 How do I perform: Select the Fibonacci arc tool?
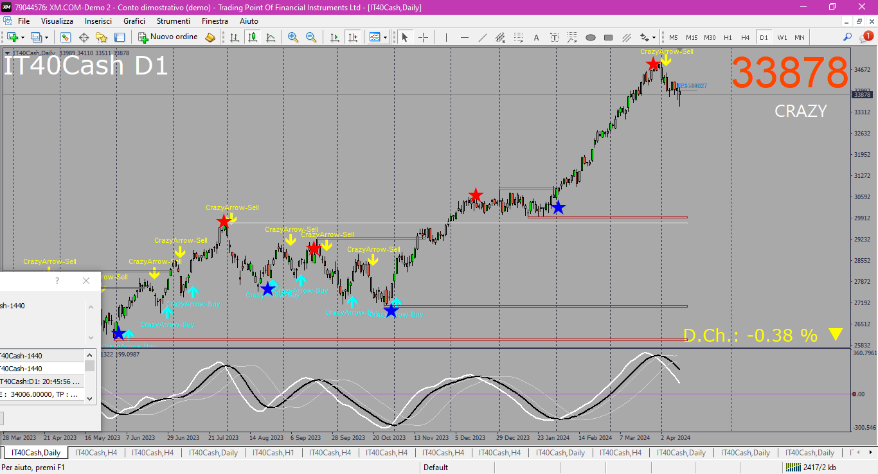click(x=572, y=37)
